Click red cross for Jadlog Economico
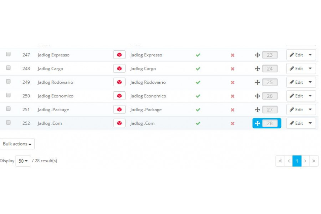The height and width of the screenshot is (214, 321). coord(233,96)
